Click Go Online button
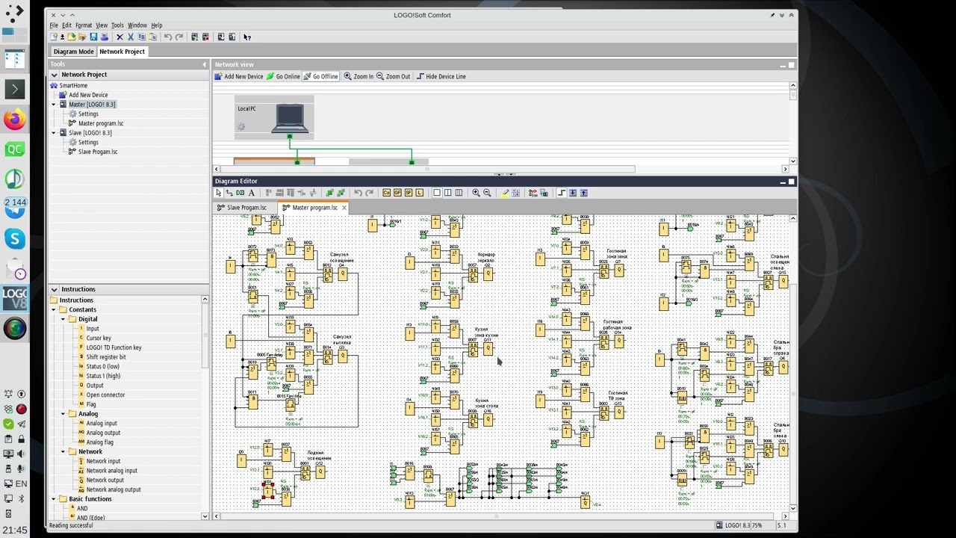 (x=283, y=76)
